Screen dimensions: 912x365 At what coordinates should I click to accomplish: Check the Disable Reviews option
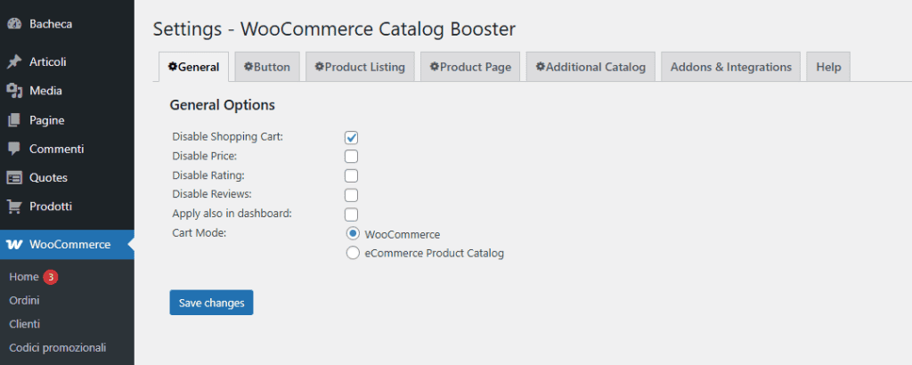coord(351,195)
